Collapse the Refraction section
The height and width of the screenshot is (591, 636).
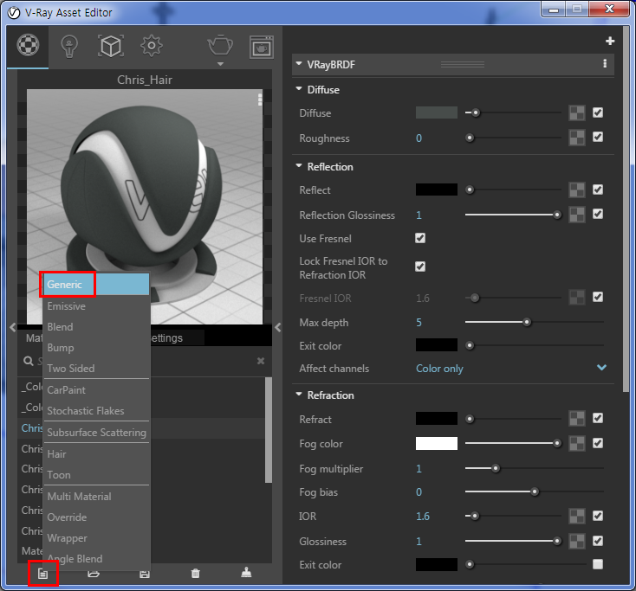(299, 394)
